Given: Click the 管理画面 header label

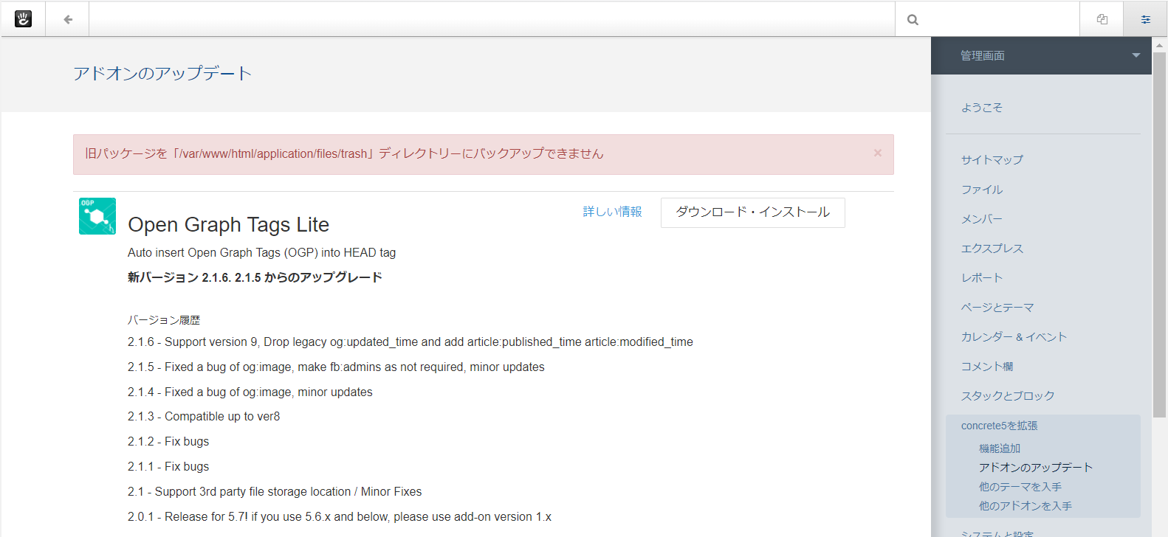Looking at the screenshot, I should [982, 55].
